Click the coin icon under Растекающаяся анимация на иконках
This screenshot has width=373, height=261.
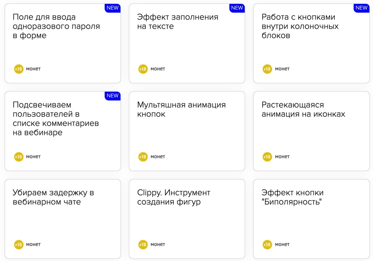click(x=267, y=157)
